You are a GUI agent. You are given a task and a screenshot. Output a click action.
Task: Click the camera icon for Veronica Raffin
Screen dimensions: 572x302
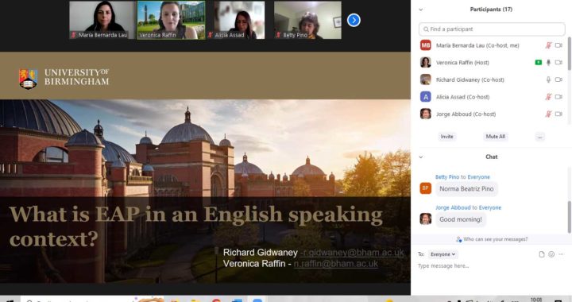[558, 62]
